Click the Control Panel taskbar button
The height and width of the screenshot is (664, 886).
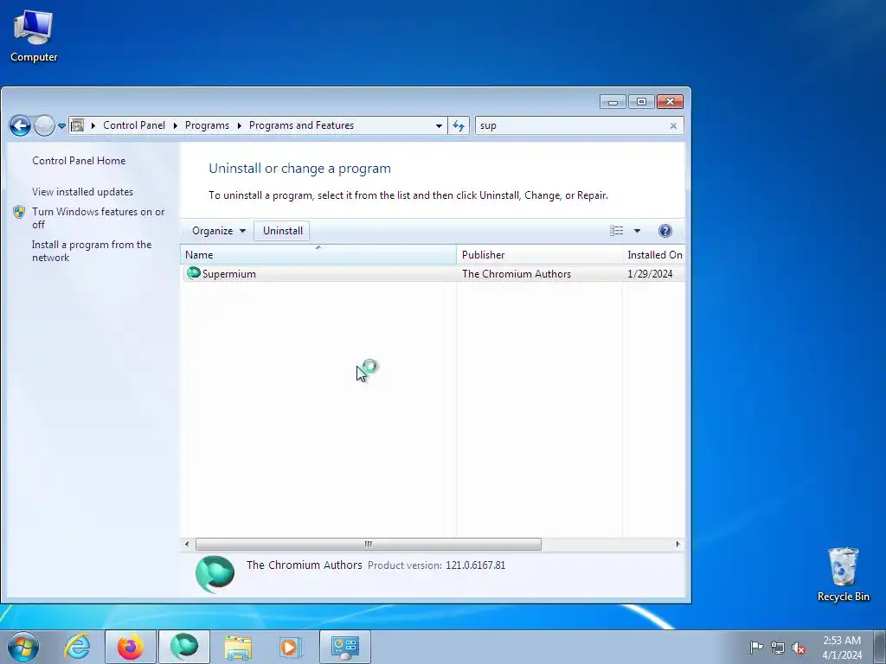click(x=345, y=647)
